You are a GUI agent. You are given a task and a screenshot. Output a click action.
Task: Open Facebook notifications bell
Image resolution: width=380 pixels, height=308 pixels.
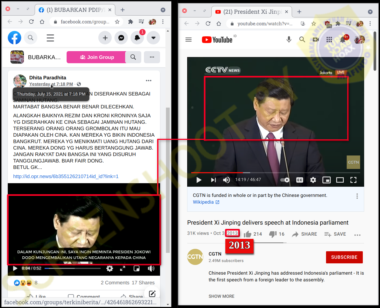point(137,38)
